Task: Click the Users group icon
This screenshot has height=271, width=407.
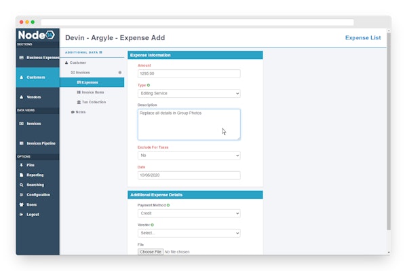Action: pos(22,204)
